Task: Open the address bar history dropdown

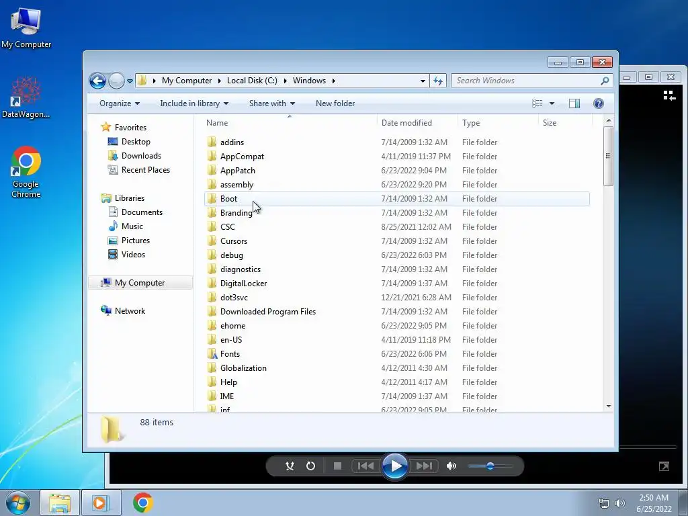Action: [x=423, y=81]
